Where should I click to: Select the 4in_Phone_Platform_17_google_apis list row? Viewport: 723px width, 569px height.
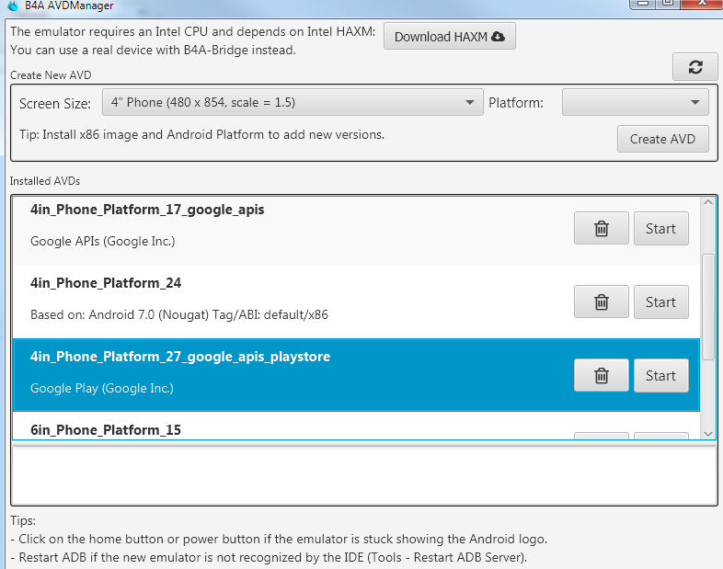(356, 231)
